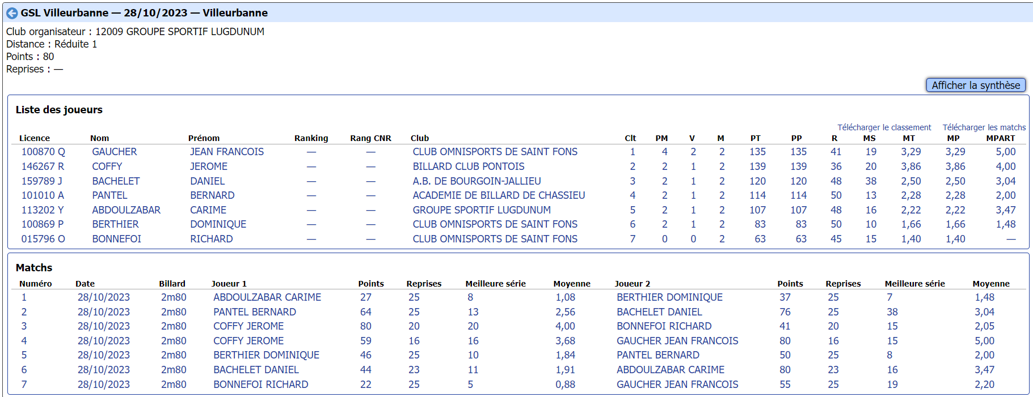Click first name RICHARD in players list
The width and height of the screenshot is (1033, 397).
pos(212,239)
